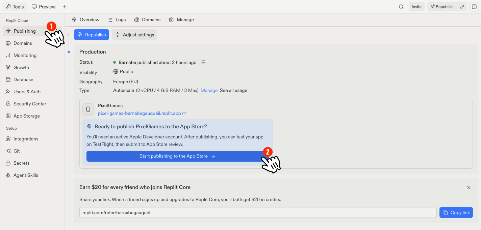Click the 'Barnabe published about 2 hours ago' status
This screenshot has width=481, height=230.
(x=157, y=62)
